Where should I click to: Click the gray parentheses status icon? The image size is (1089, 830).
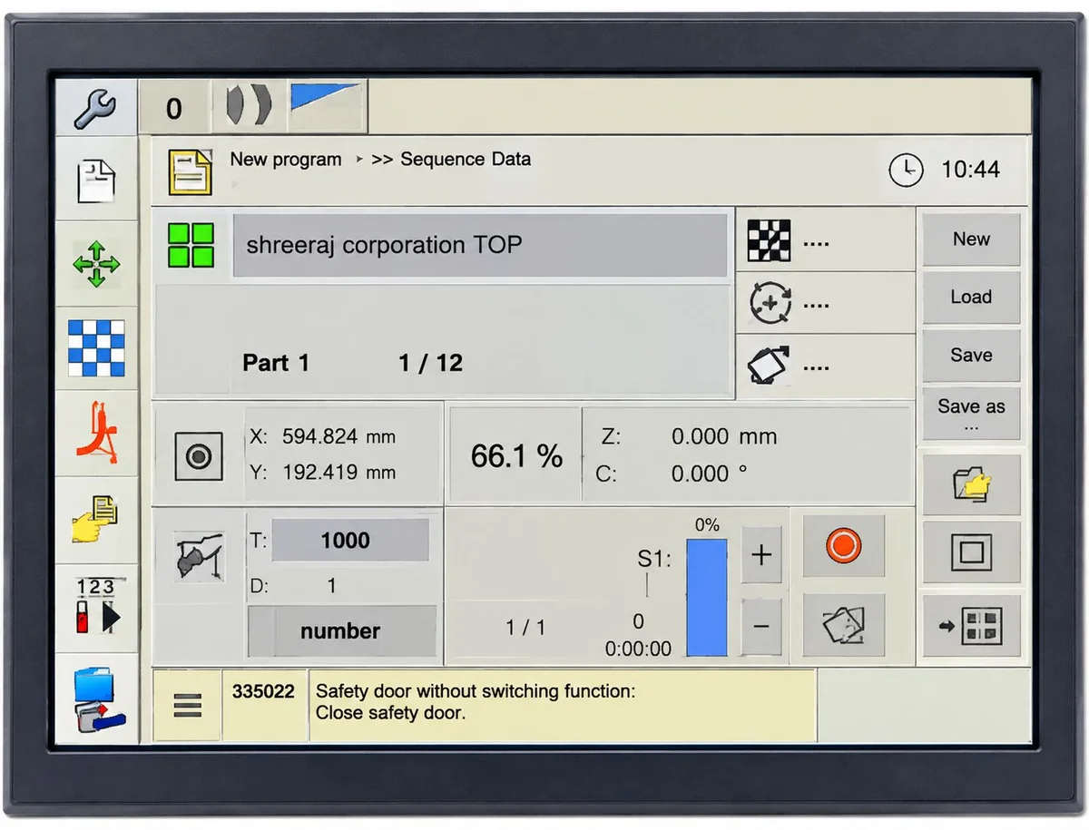(x=248, y=106)
